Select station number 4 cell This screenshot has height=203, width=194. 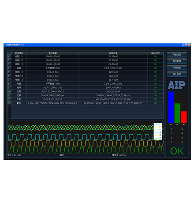tap(182, 133)
